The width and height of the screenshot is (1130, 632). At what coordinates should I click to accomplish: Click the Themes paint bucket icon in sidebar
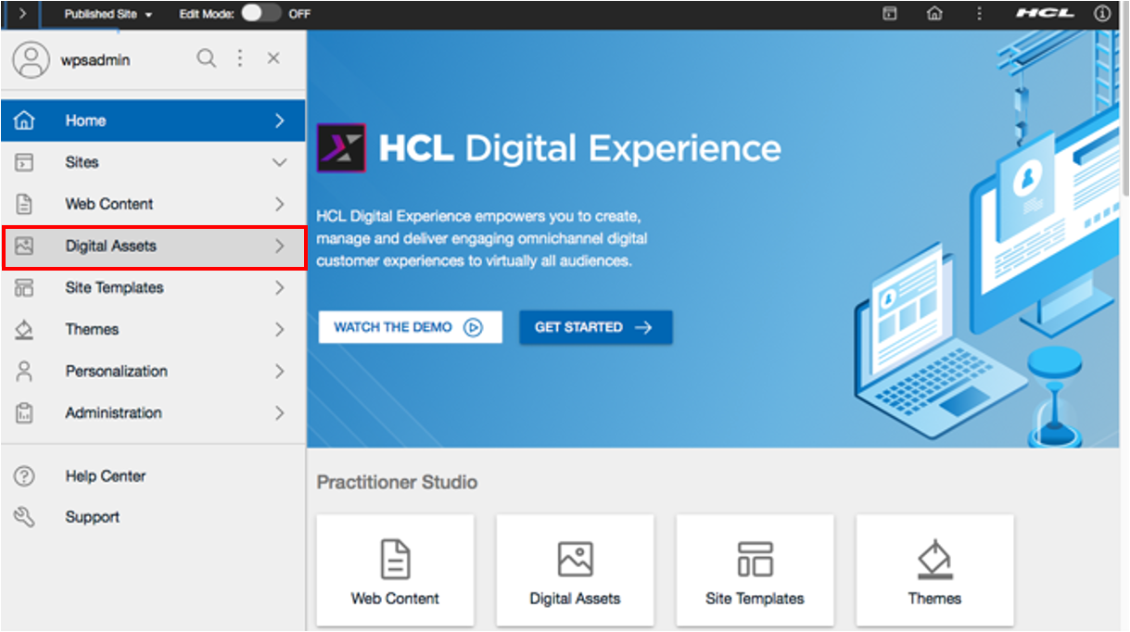point(24,329)
